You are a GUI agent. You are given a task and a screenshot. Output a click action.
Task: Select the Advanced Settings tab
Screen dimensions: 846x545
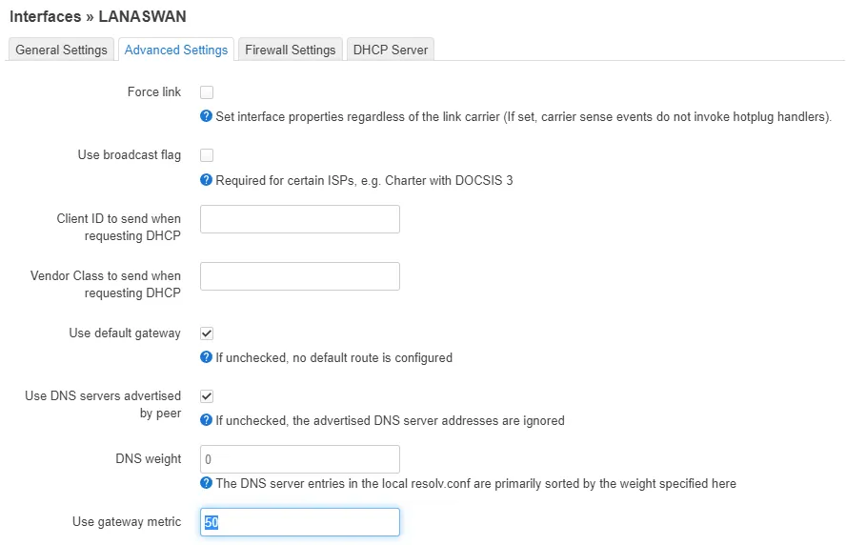tap(176, 50)
